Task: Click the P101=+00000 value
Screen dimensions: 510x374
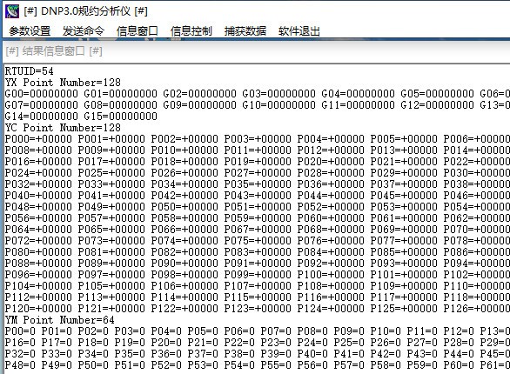Action: (404, 275)
